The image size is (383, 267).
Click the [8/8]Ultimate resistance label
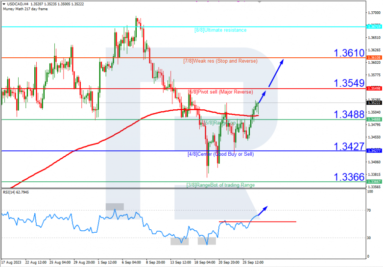pos(220,30)
